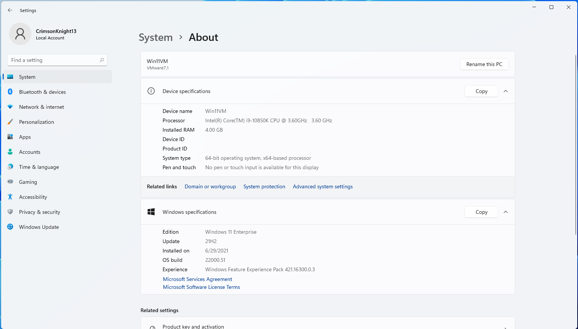Open Time & language globe icon
Image resolution: width=578 pixels, height=329 pixels.
click(10, 167)
